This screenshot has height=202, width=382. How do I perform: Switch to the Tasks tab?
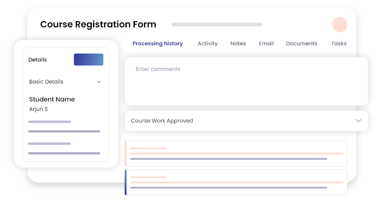pyautogui.click(x=339, y=44)
